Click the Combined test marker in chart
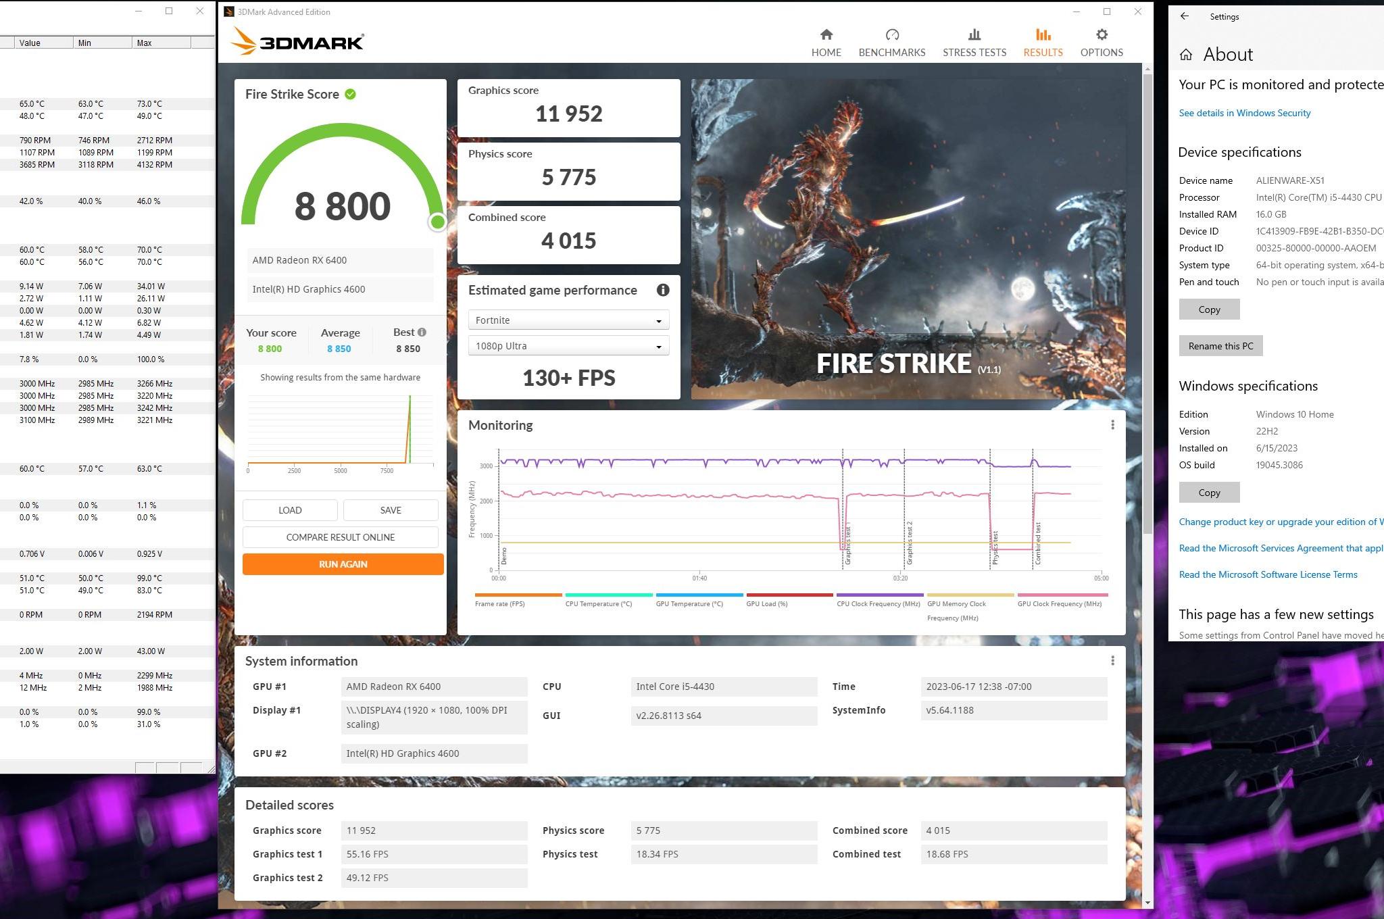The width and height of the screenshot is (1384, 919). (1038, 543)
